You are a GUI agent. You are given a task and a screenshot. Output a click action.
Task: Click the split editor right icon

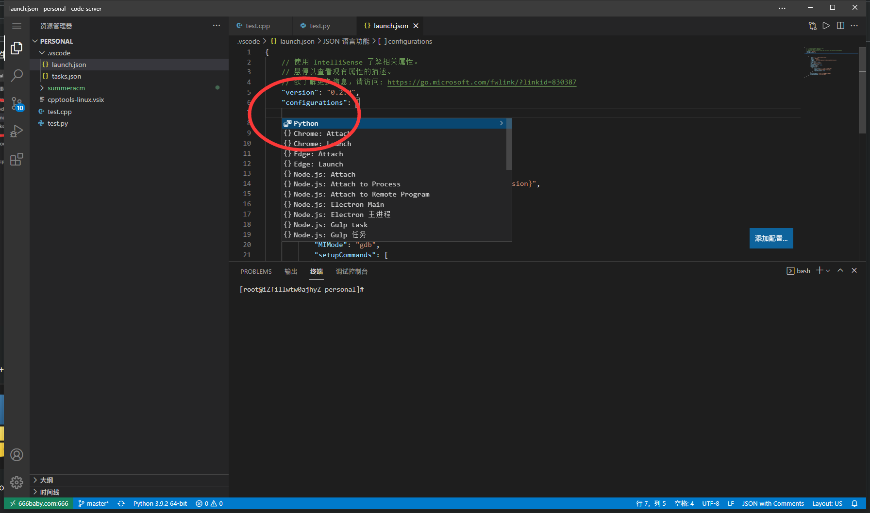(x=840, y=26)
